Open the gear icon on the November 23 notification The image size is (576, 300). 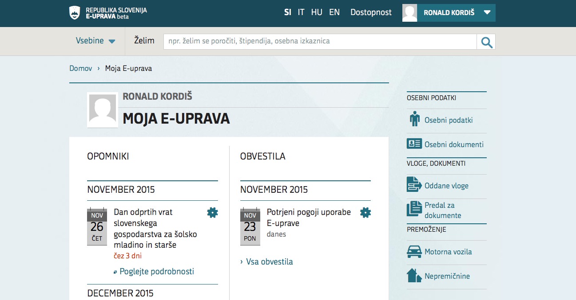click(x=365, y=212)
